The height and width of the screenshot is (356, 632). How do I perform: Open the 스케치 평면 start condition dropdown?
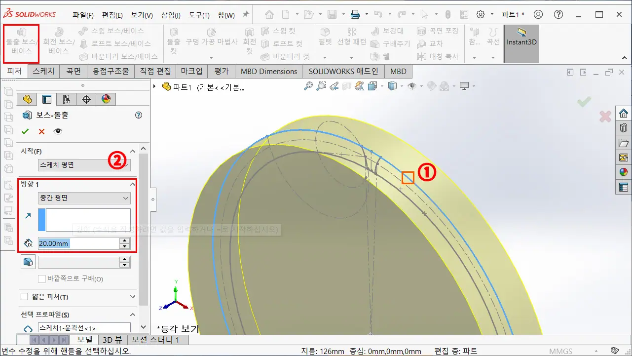(84, 165)
